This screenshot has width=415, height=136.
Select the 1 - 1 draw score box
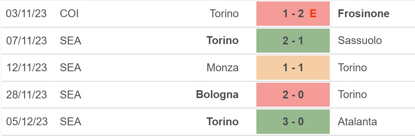coord(293,68)
